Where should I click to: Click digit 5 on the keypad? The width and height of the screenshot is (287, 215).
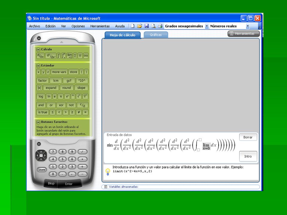tap(62, 159)
